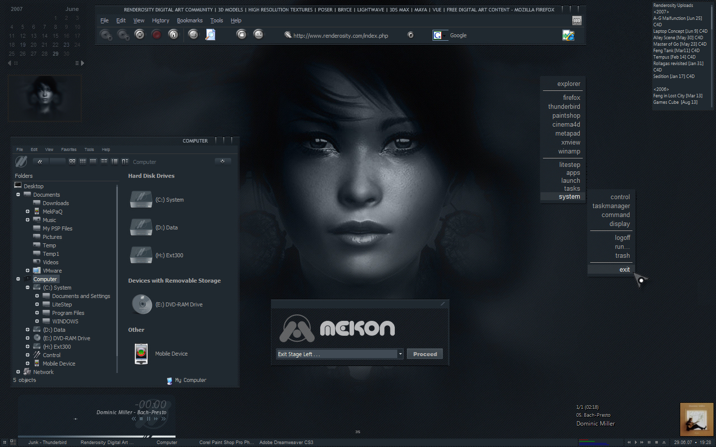Click the throbber icon right of Firefox's menu bar
716x447 pixels.
tap(577, 20)
